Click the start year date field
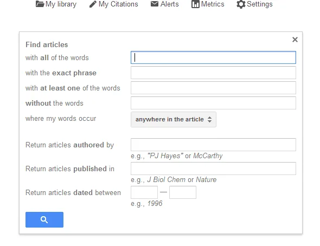The width and height of the screenshot is (320, 246). [x=144, y=192]
